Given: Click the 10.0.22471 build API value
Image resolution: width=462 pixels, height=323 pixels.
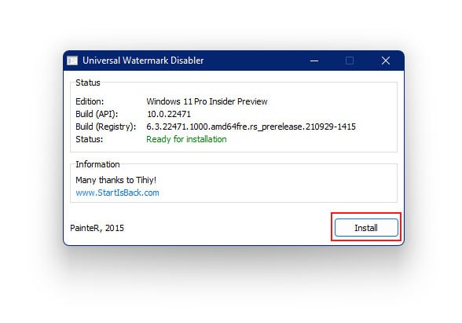Looking at the screenshot, I should tap(169, 114).
